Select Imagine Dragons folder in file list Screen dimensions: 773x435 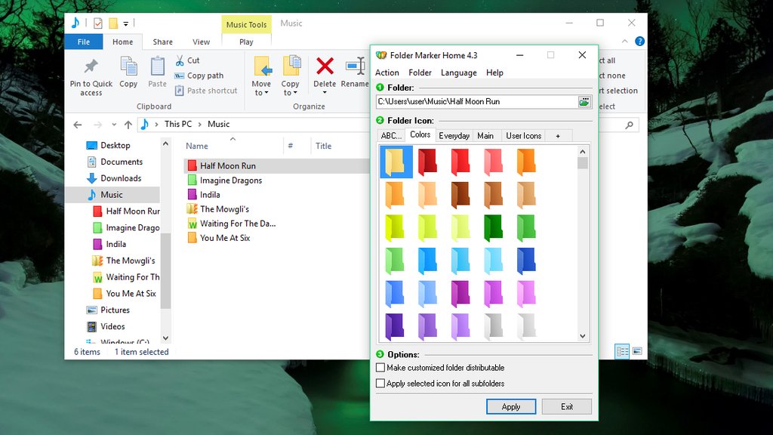tap(231, 180)
